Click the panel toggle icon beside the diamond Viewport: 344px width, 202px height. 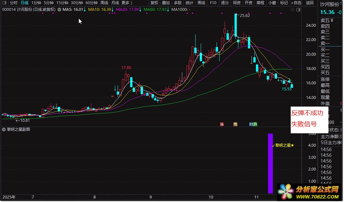click(x=298, y=10)
